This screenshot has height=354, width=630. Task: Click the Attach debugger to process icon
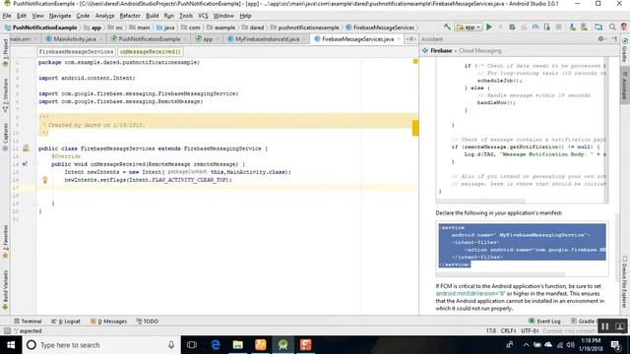tap(547, 27)
